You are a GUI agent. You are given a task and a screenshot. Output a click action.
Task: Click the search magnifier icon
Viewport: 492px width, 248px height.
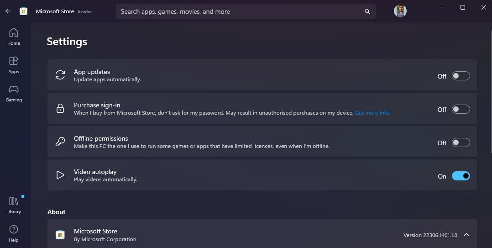click(367, 11)
